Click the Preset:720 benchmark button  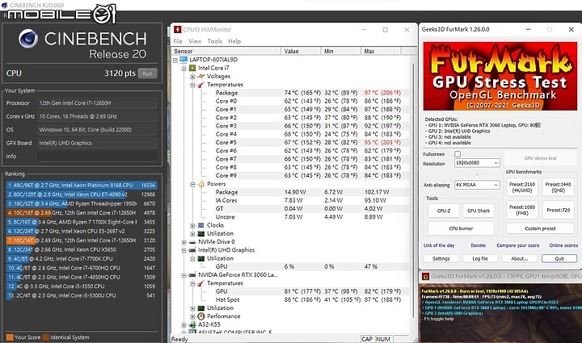[558, 210]
